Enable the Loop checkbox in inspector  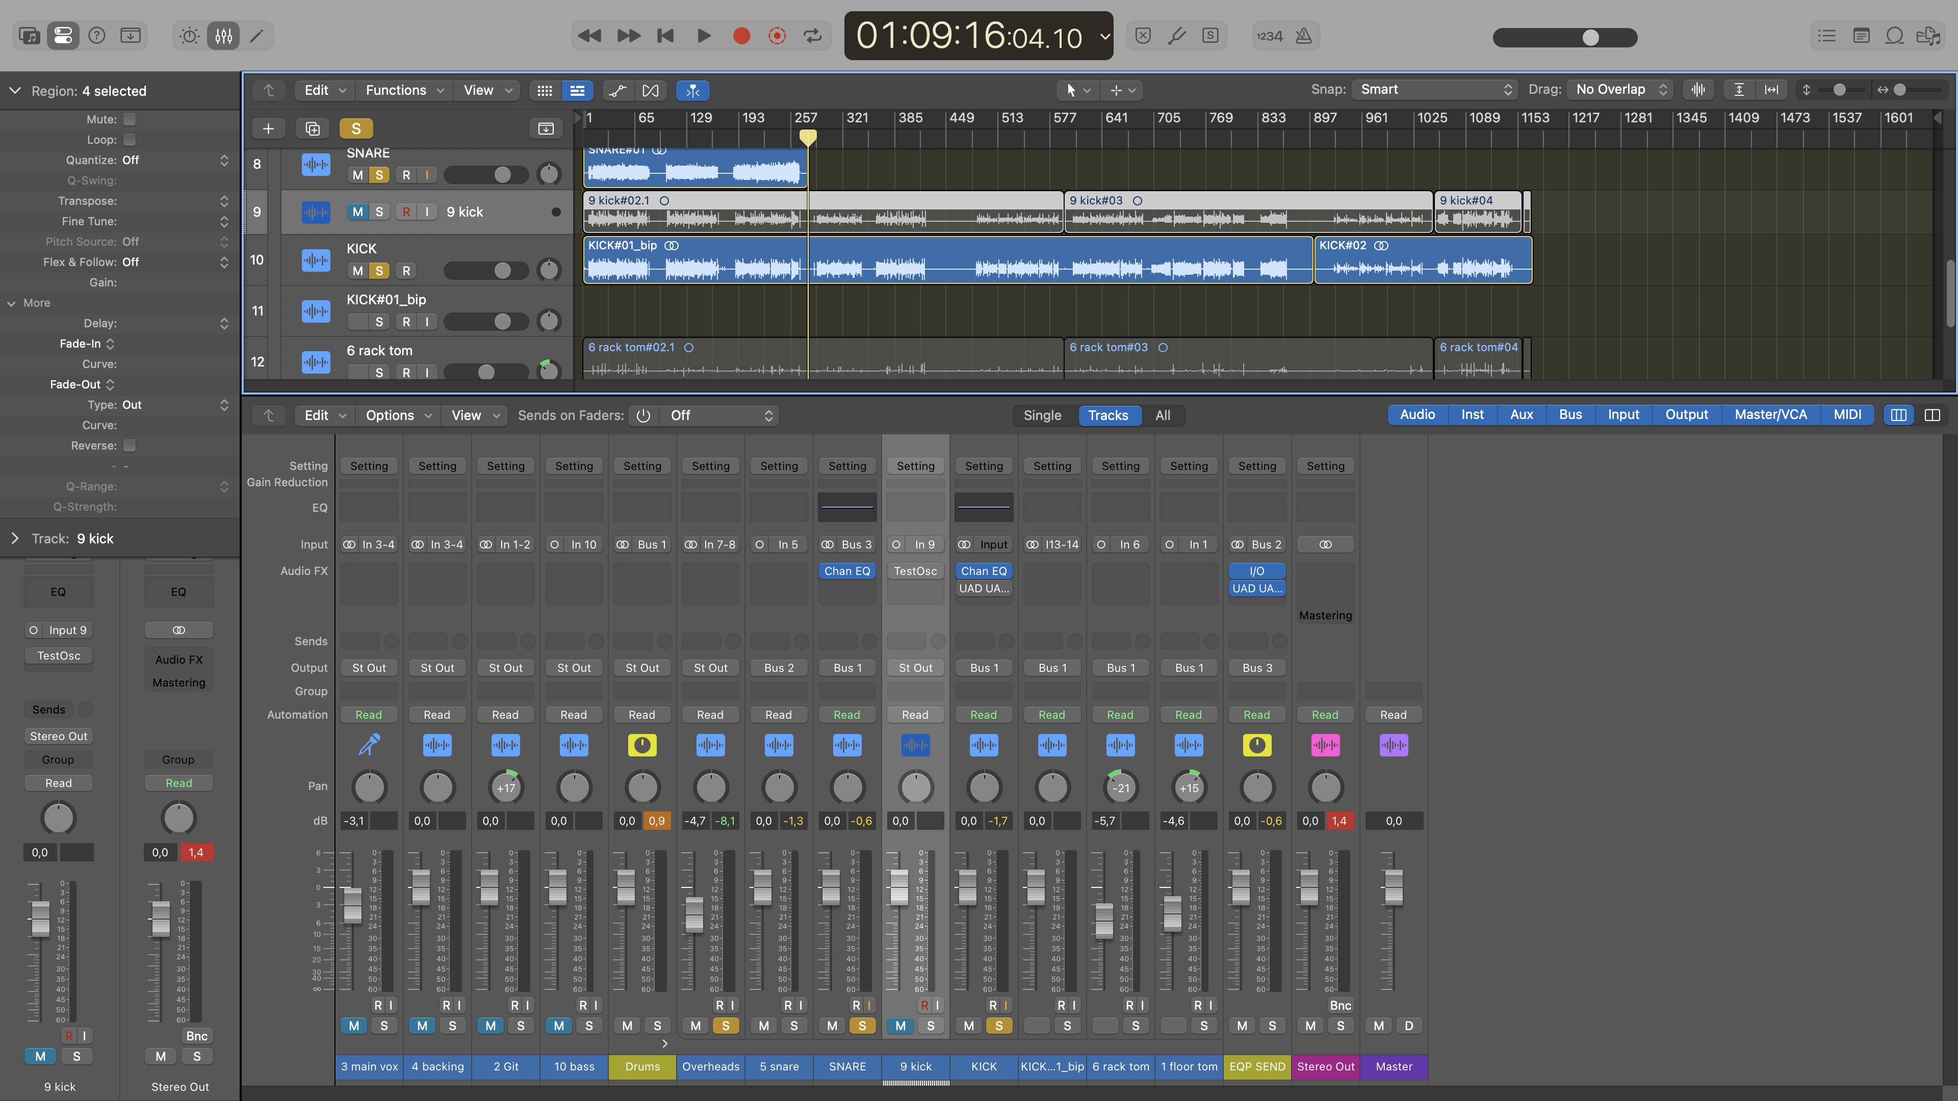point(129,140)
